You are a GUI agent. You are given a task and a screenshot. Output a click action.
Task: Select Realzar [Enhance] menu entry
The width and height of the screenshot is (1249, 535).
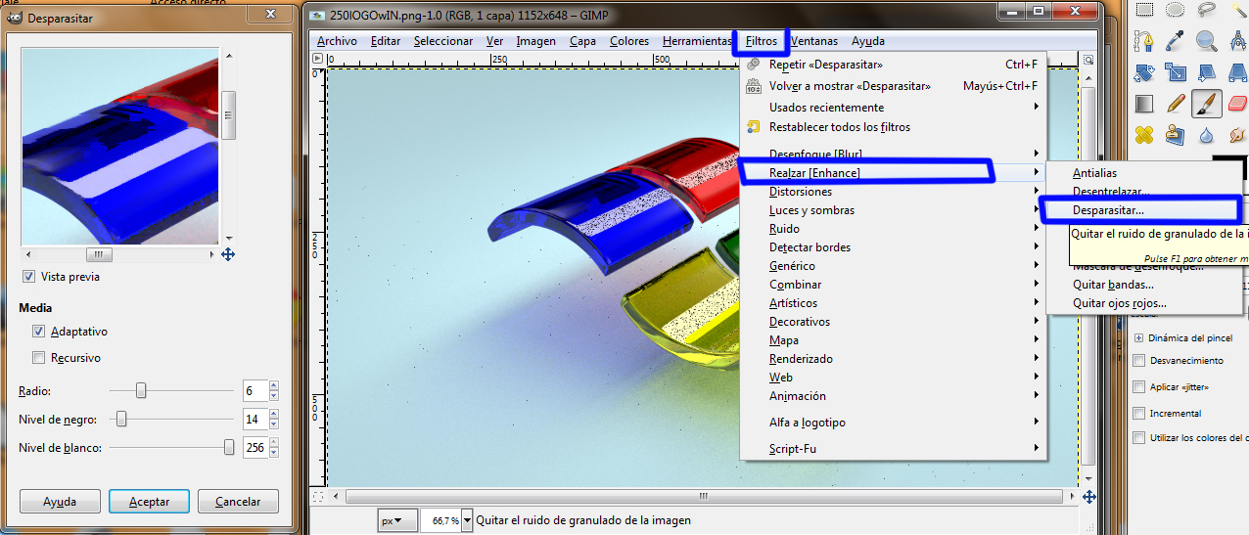coord(892,173)
